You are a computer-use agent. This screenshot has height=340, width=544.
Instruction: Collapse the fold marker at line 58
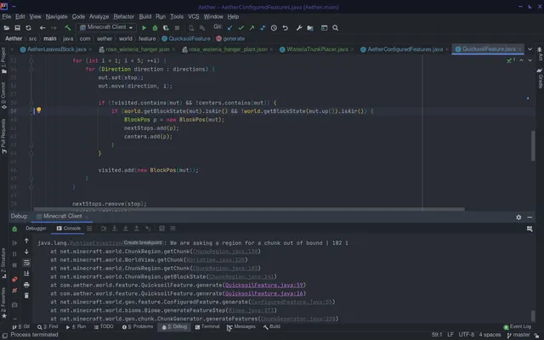pyautogui.click(x=31, y=103)
